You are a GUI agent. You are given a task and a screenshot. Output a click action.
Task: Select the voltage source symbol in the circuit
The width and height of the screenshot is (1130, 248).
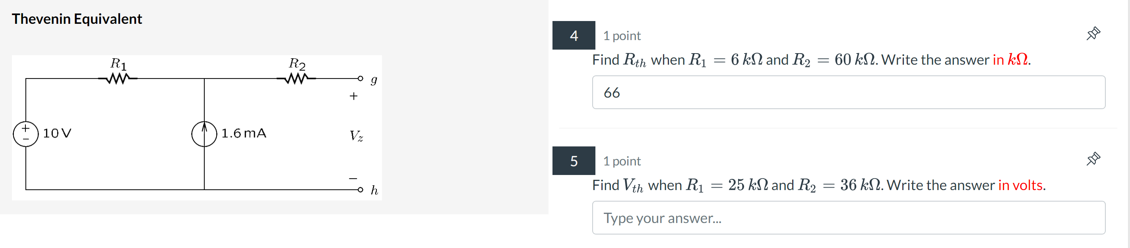(x=25, y=134)
